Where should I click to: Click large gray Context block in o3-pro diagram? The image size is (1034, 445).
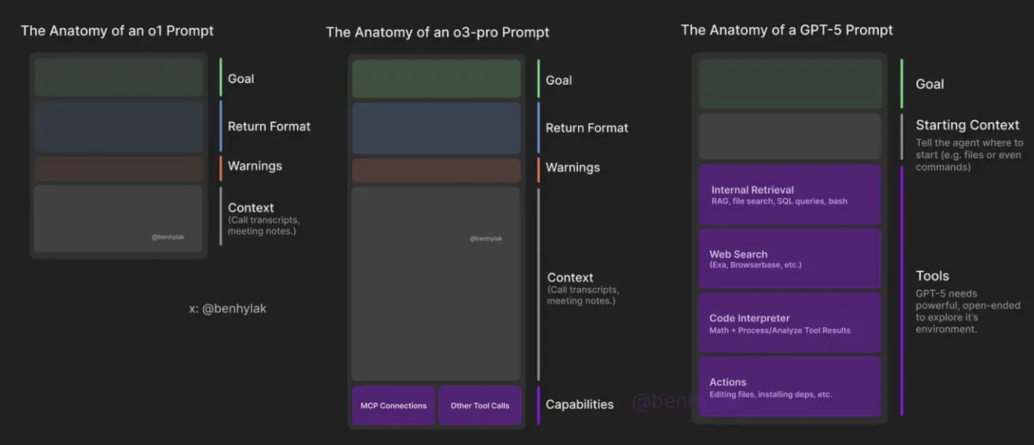coord(436,284)
